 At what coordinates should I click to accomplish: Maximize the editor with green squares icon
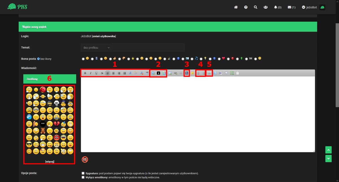point(232,73)
